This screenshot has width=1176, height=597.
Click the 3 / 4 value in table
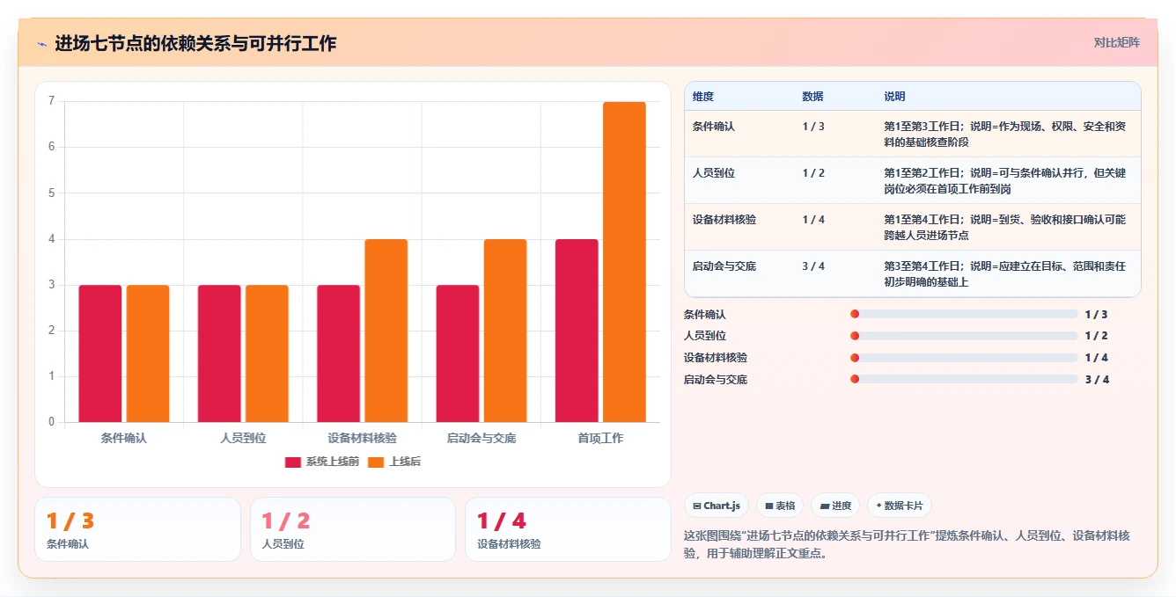[813, 266]
